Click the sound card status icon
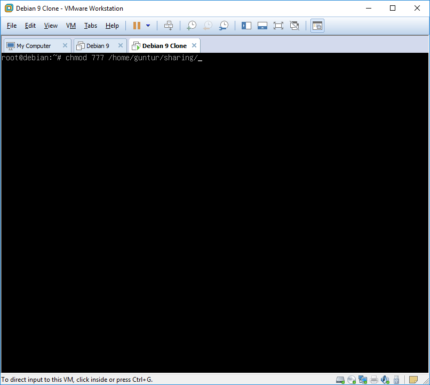Viewport: 430px width, 385px height. [x=385, y=380]
